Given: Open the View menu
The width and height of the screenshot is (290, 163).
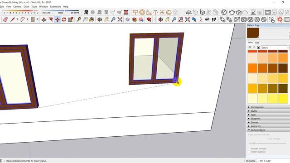Looking at the screenshot, I should click(x=9, y=6).
